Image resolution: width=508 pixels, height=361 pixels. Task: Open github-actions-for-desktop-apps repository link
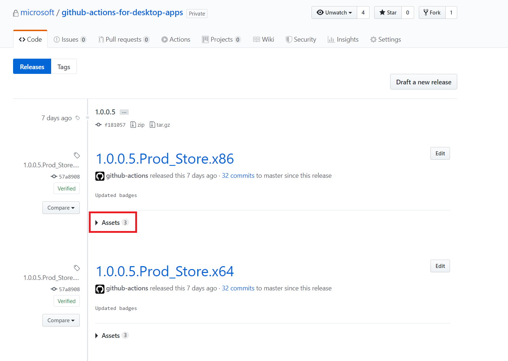click(x=122, y=12)
